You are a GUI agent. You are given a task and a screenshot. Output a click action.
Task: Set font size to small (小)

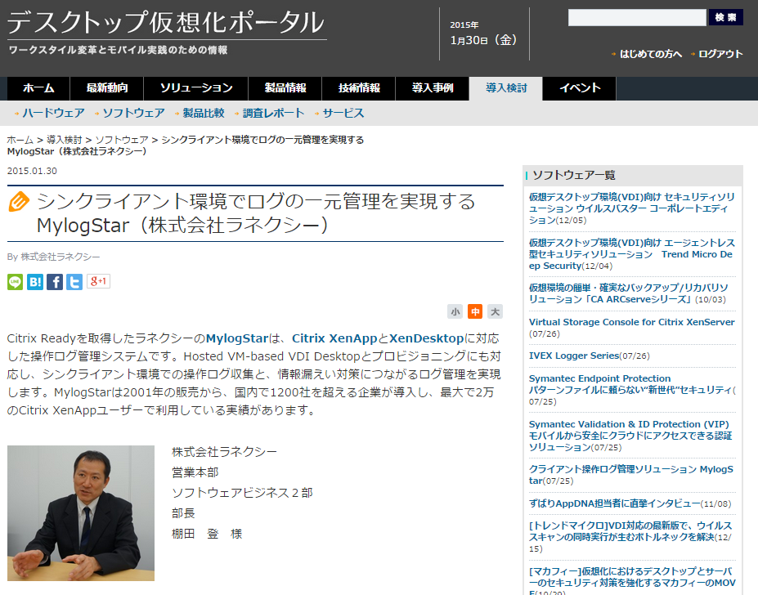[x=455, y=311]
